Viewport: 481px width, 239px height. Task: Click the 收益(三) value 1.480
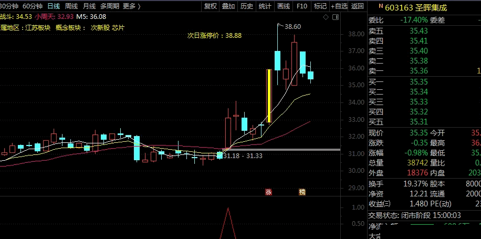point(419,204)
